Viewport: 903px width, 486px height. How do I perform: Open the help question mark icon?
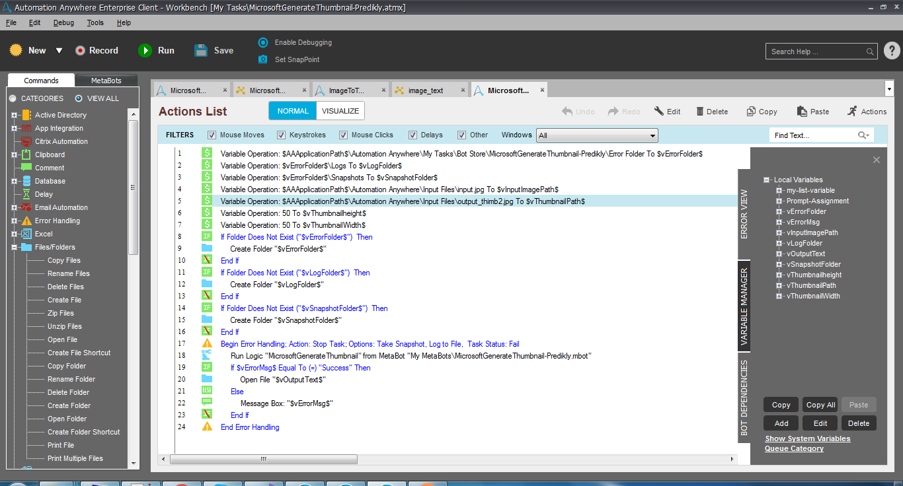[891, 51]
